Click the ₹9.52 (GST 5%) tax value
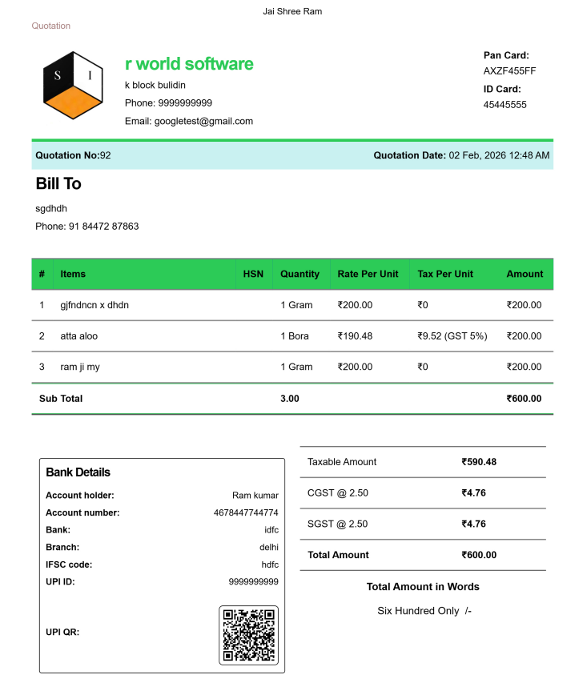Screen dimensions: 587x683 (452, 336)
